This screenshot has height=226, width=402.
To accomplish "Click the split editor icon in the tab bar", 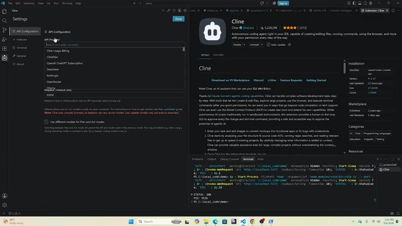I will pyautogui.click(x=393, y=11).
